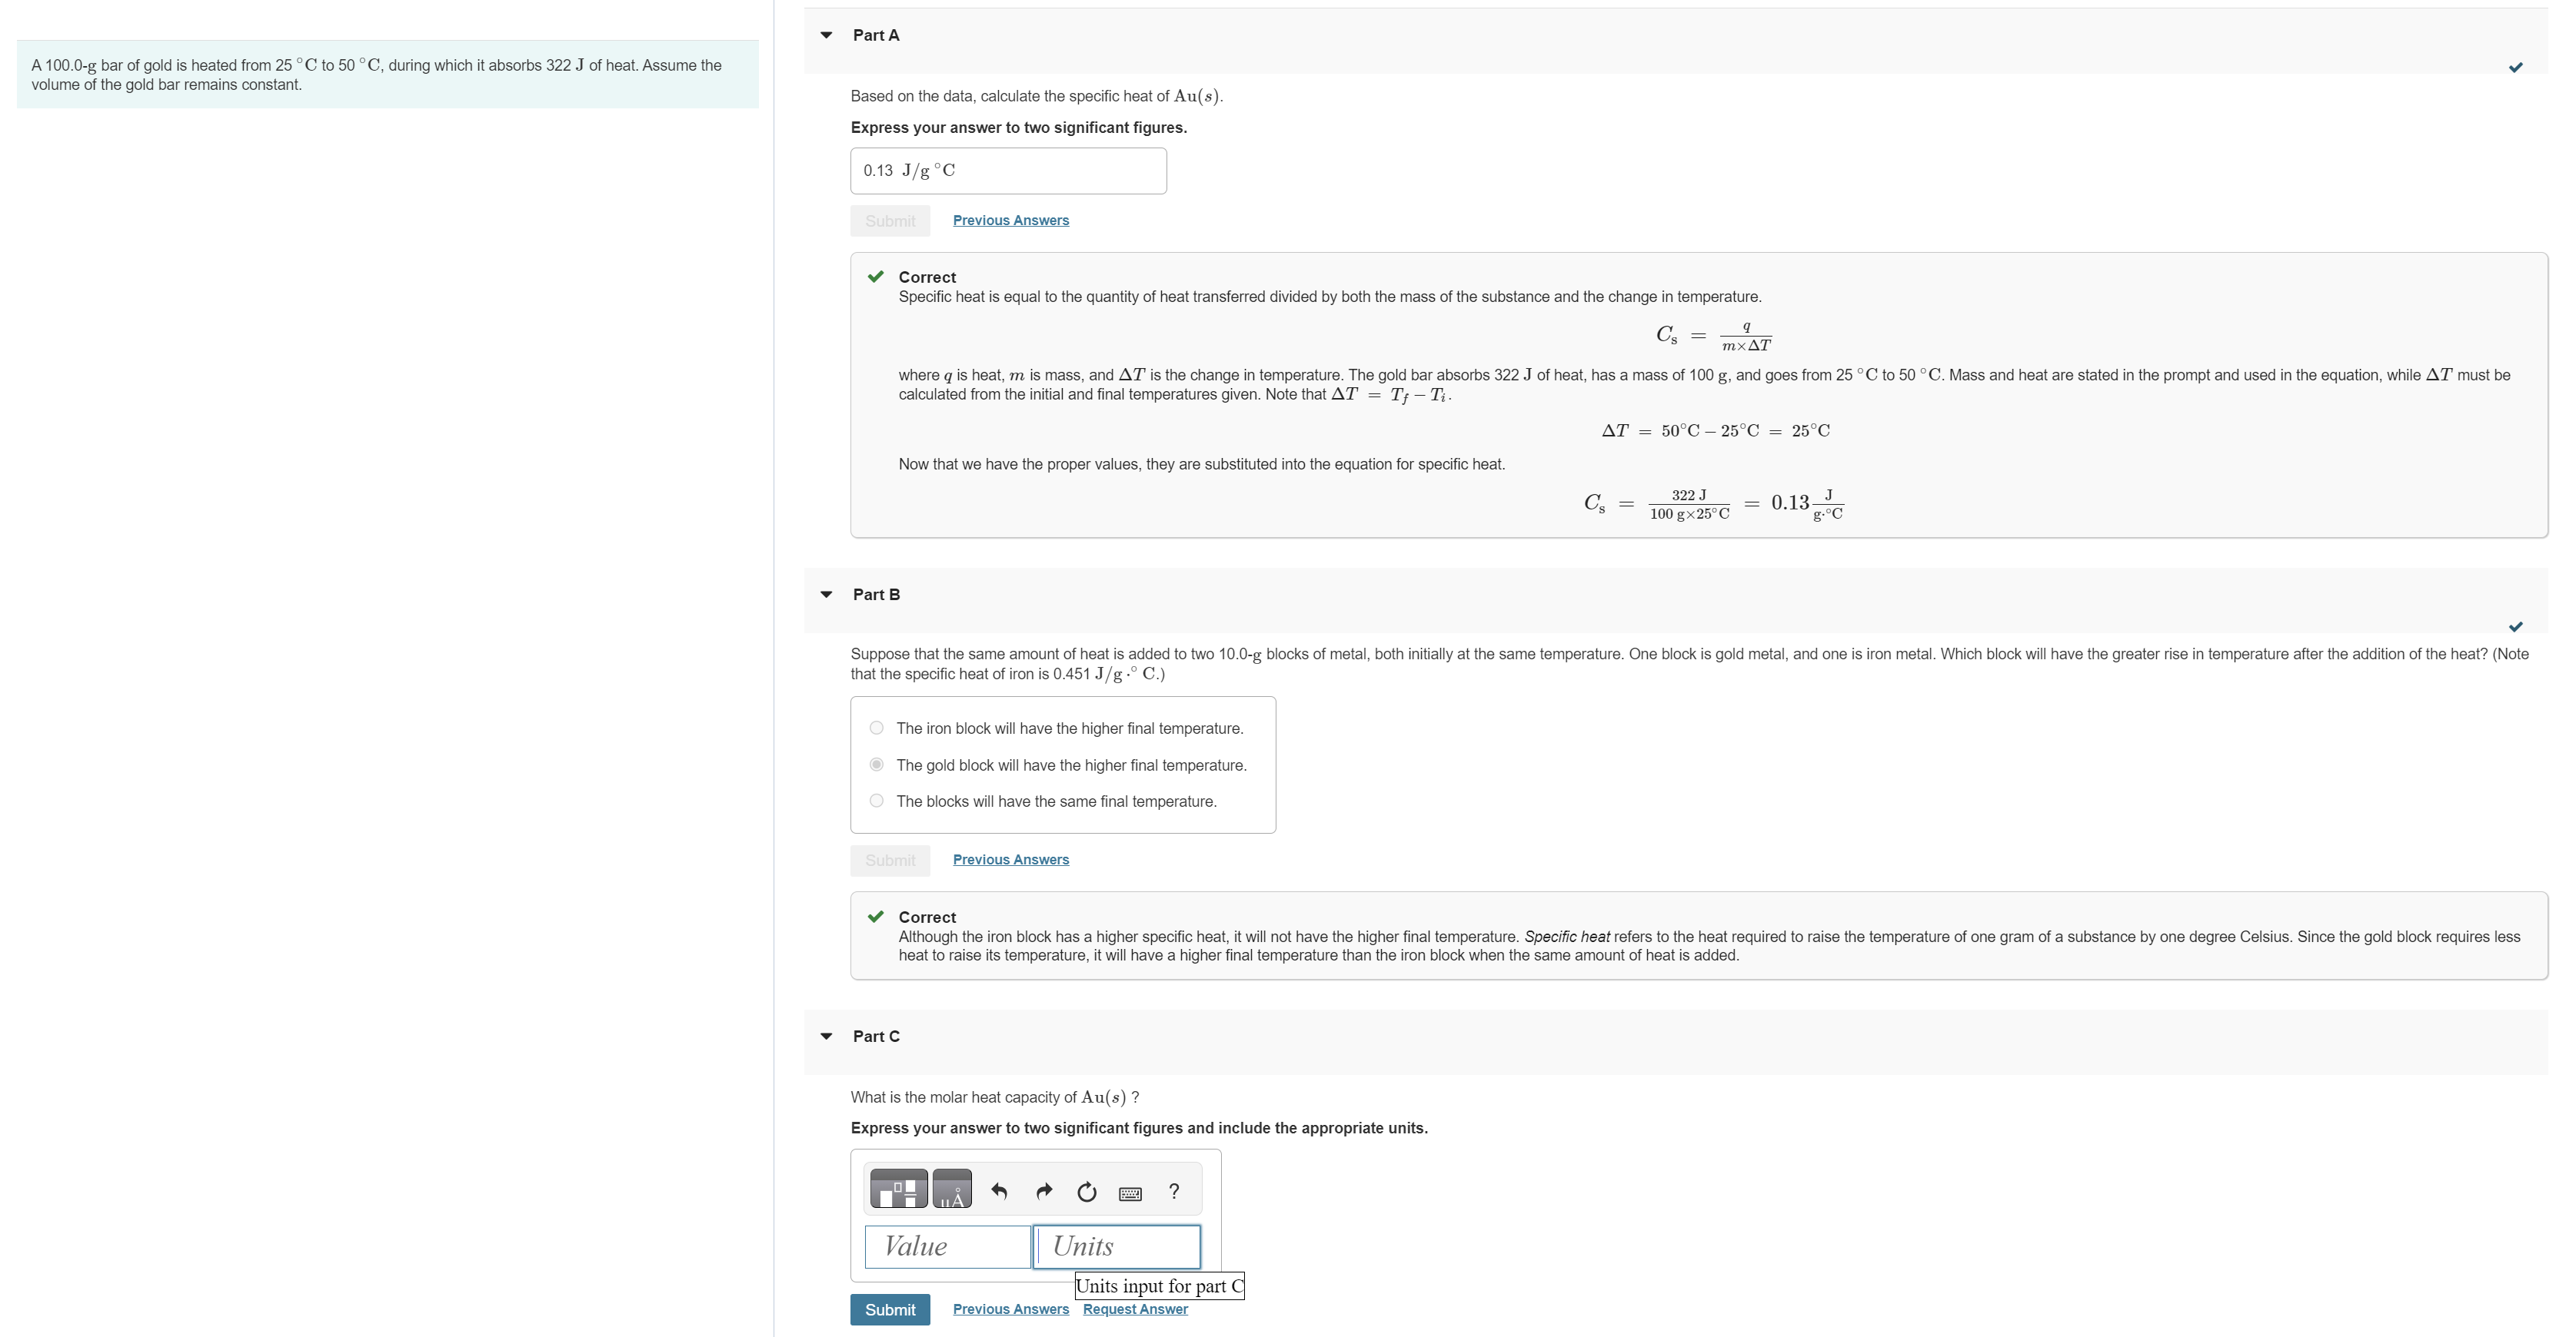Click the undo arrow icon

point(998,1191)
